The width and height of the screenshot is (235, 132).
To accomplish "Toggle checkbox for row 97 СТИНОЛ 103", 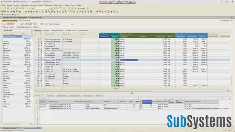I will 41,69.
